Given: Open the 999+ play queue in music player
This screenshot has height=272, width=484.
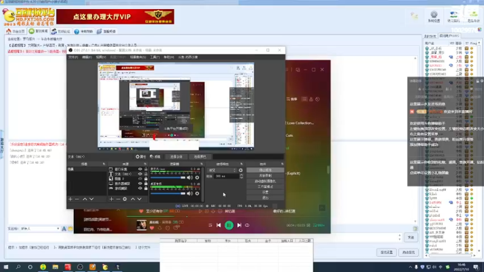Looking at the screenshot, I should 319,225.
